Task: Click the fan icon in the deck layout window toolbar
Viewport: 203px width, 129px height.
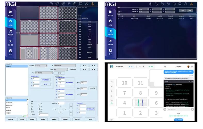Action: [x=69, y=4]
